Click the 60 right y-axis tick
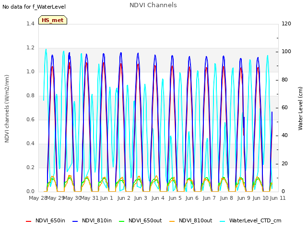Image resolution: width=307 pixels, height=230 pixels. click(284, 107)
